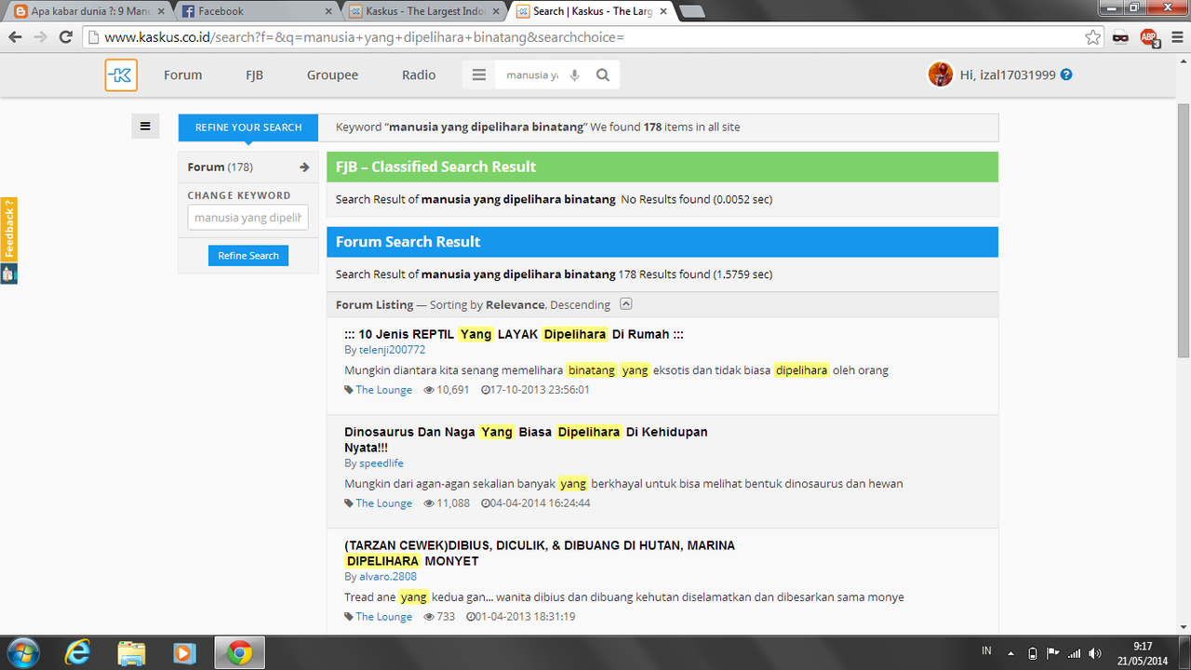1191x670 pixels.
Task: Open author telenji200772 profile
Action: click(392, 350)
